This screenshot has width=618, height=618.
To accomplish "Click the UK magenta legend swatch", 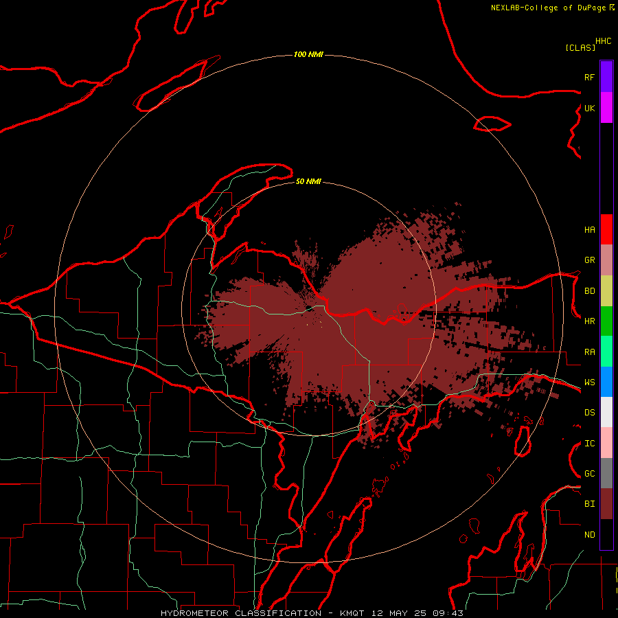I will (x=606, y=108).
